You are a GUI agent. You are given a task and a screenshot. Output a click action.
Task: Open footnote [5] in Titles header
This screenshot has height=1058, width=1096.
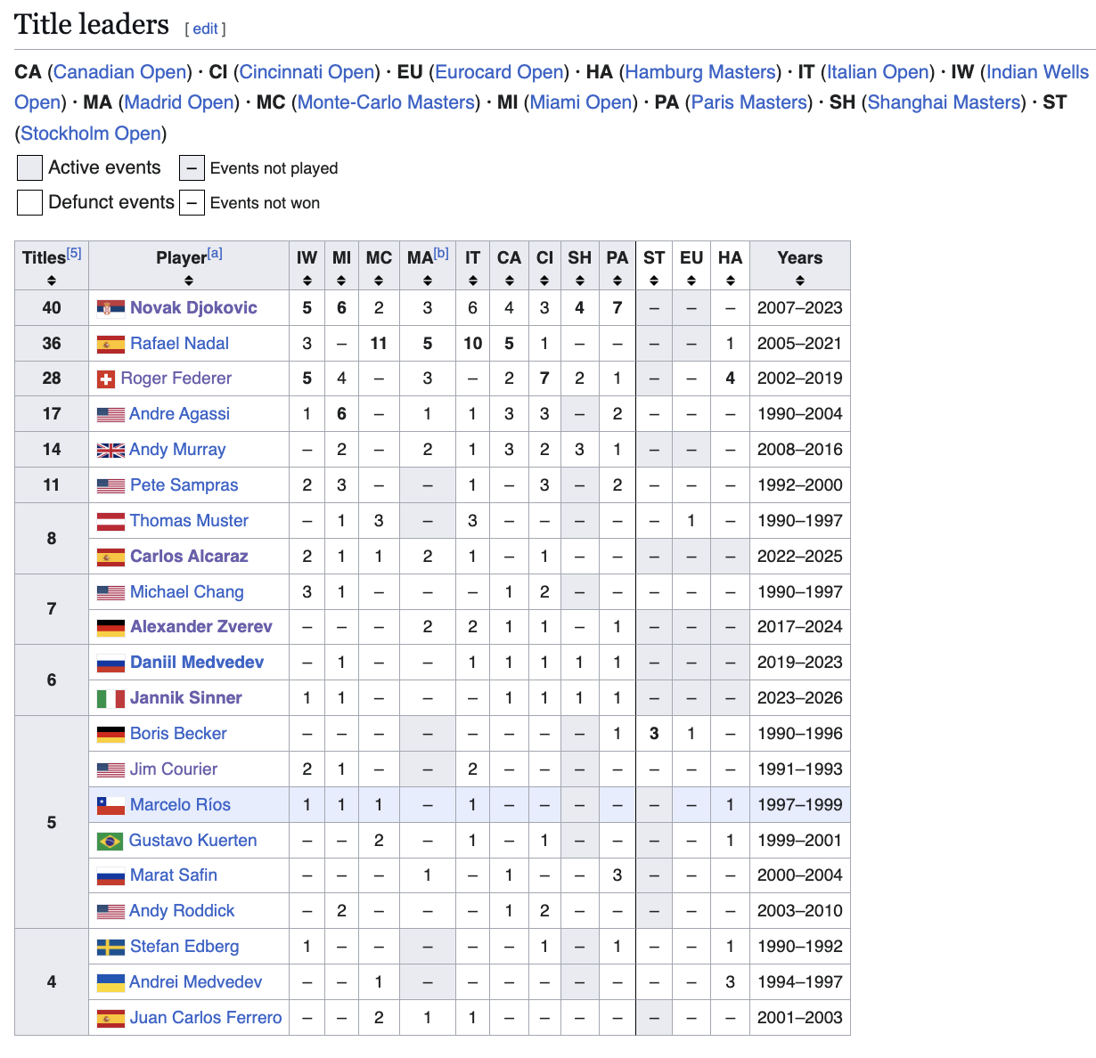(74, 253)
